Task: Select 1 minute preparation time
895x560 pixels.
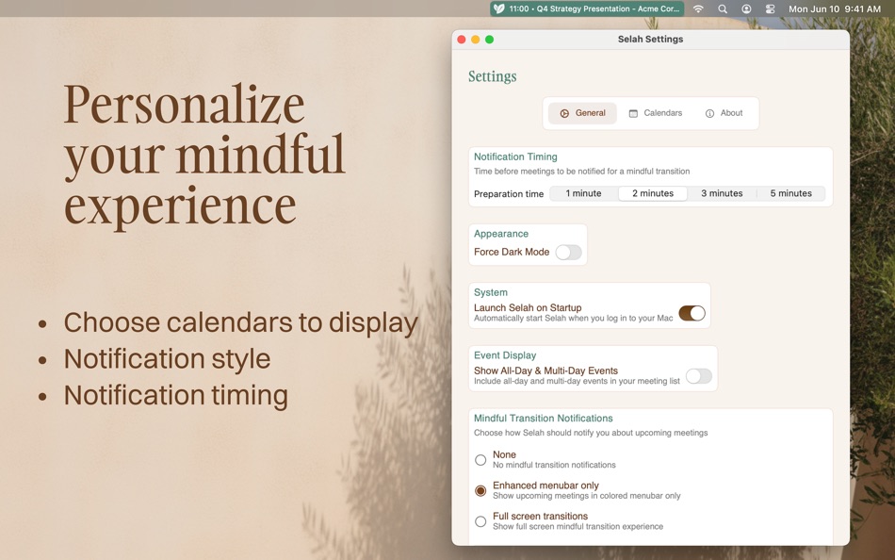Action: pos(583,193)
